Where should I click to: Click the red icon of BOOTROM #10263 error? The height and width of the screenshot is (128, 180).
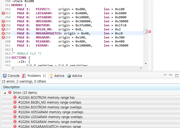click(15, 97)
